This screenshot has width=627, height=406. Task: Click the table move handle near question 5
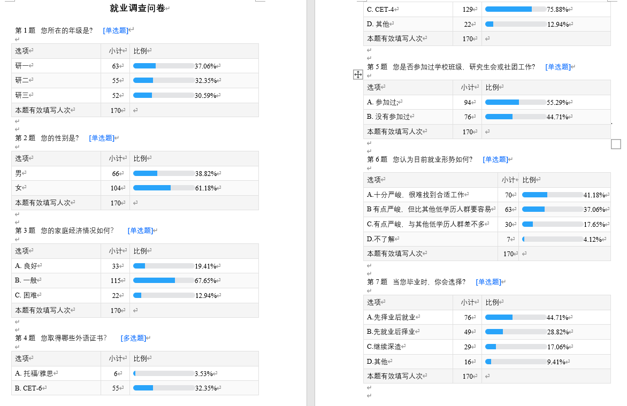point(358,75)
